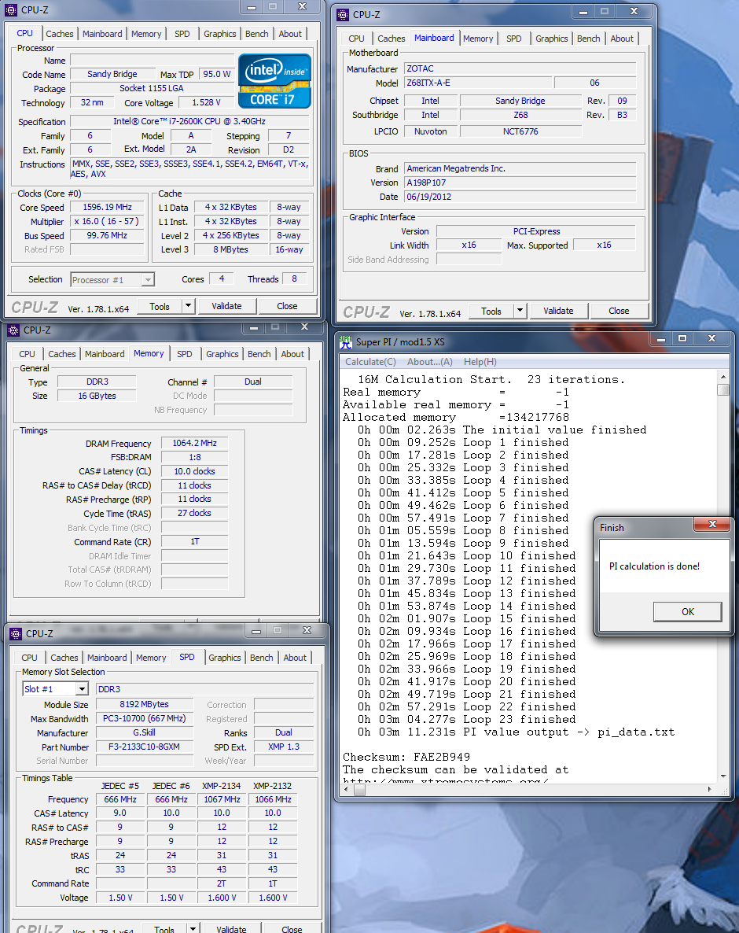Click Close button in CPU window
This screenshot has width=739, height=933.
pos(287,306)
